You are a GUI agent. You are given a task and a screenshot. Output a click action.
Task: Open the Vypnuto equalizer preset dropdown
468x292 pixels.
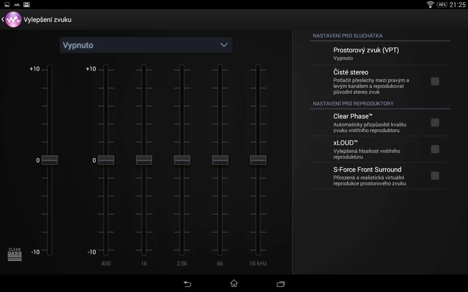click(x=146, y=45)
